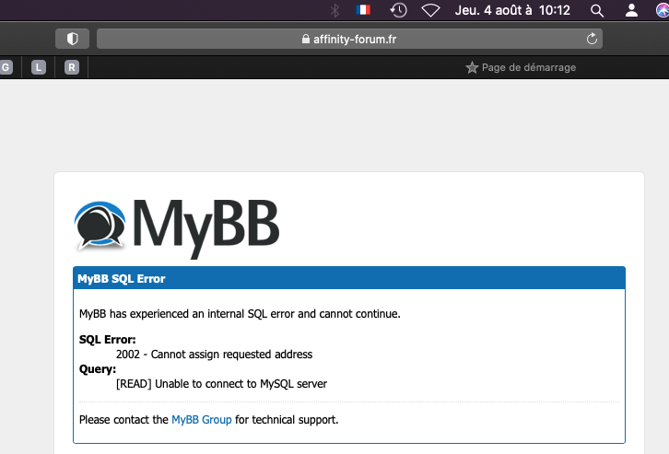Open the Time Machine menu bar icon
Image resolution: width=669 pixels, height=454 pixels.
tap(398, 10)
